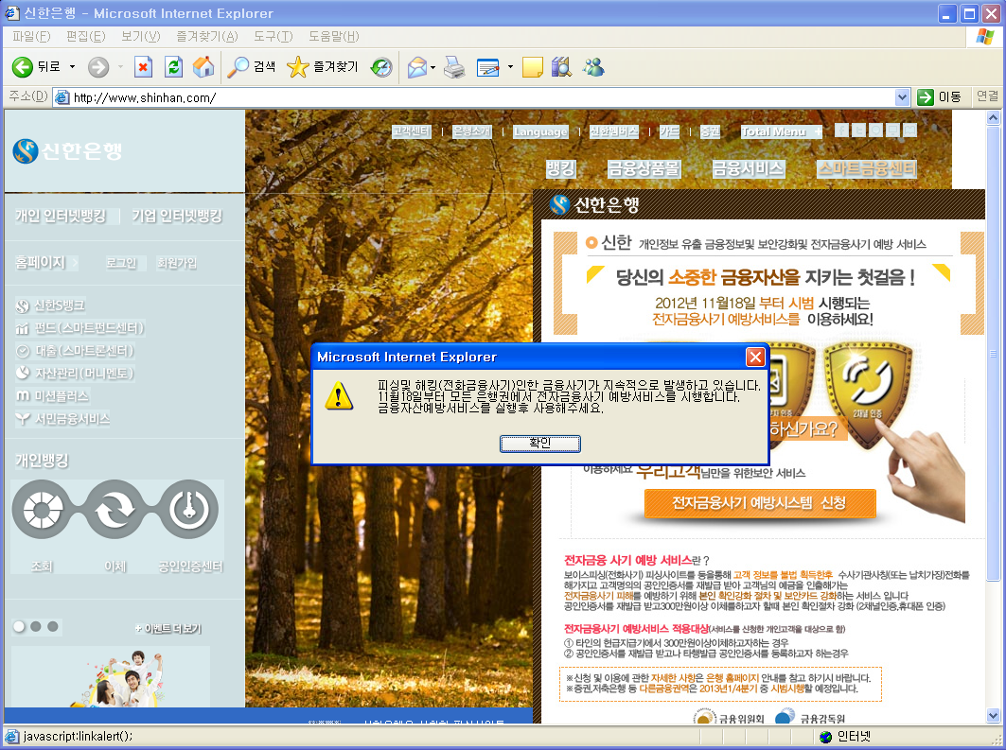The image size is (1006, 750).
Task: Click the 고객센터 top link
Action: coord(412,131)
